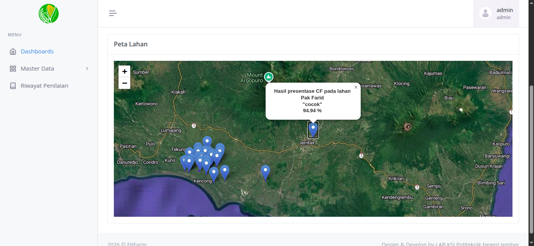
Task: Click the page vertical scrollbar
Action: coord(531,156)
